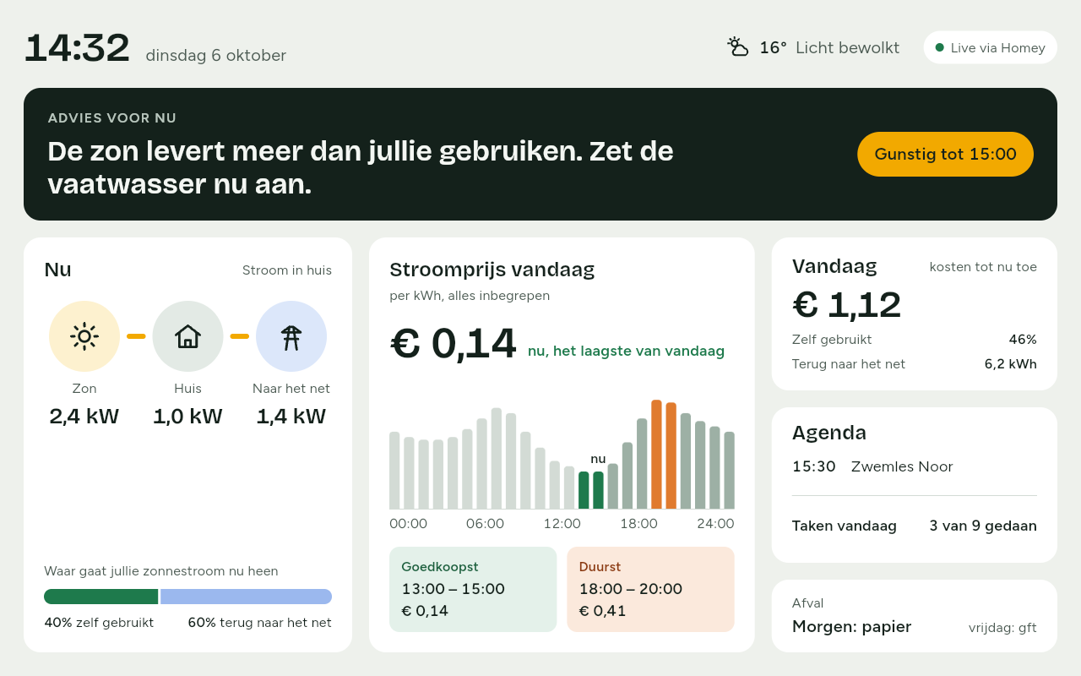Screen dimensions: 1081x676
Task: Select the Goedkoopst 13:00 – 15:00 card
Action: pos(473,589)
